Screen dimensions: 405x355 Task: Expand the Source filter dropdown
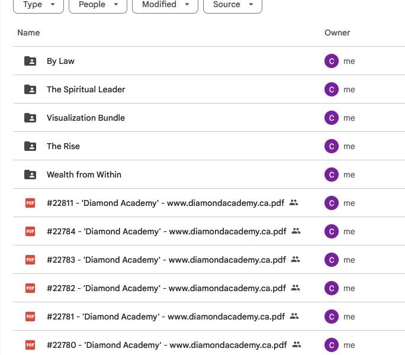point(233,5)
